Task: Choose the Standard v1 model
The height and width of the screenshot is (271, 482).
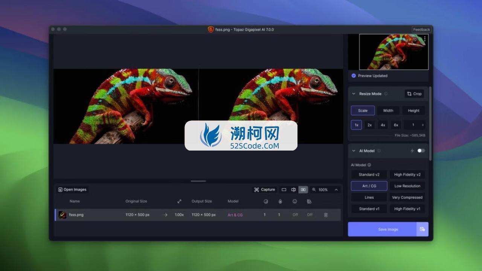Action: click(x=369, y=209)
